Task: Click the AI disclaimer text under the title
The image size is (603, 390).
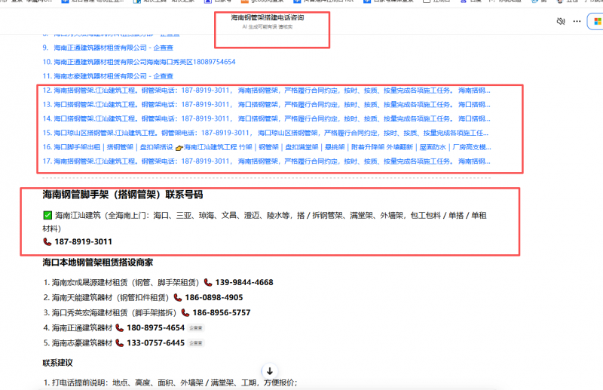Action: 268,27
